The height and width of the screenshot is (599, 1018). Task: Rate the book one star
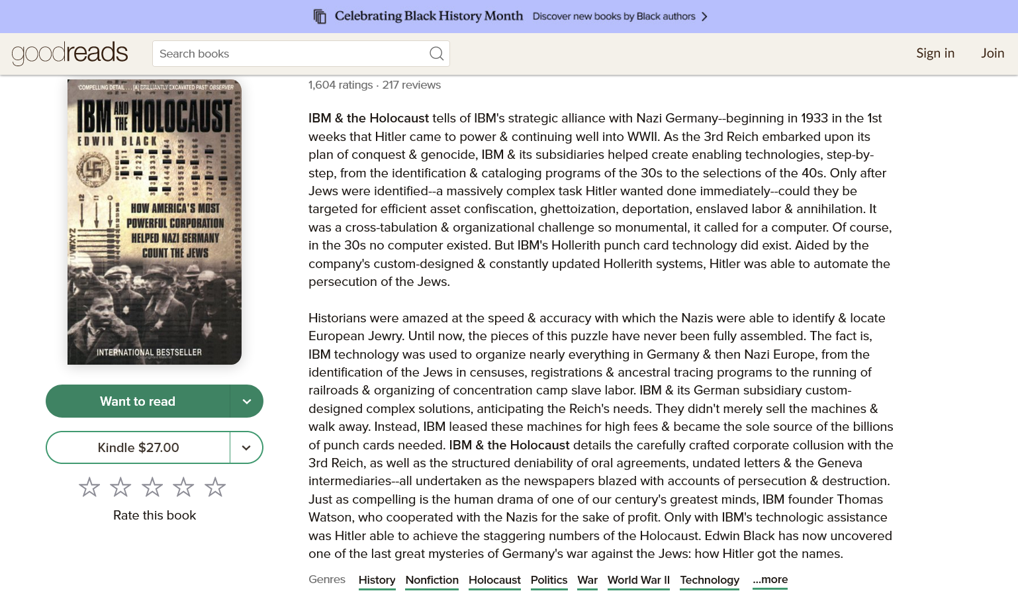coord(89,487)
